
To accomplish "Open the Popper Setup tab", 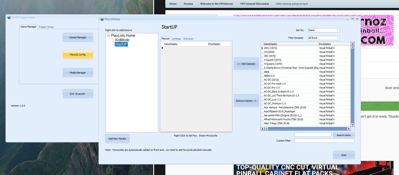I will click(x=46, y=27).
